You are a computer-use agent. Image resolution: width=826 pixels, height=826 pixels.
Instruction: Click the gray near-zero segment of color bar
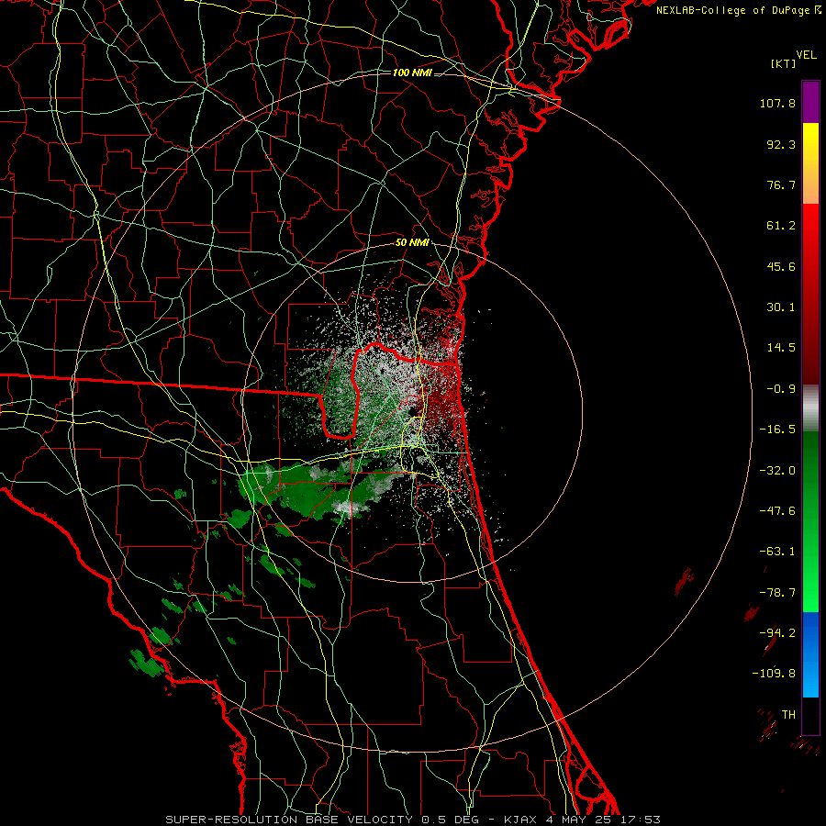(x=810, y=408)
